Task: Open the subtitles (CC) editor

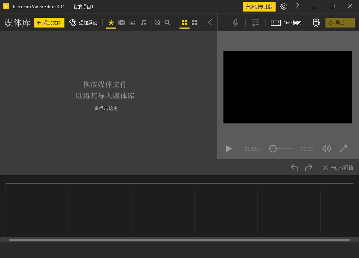Action: coord(255,22)
